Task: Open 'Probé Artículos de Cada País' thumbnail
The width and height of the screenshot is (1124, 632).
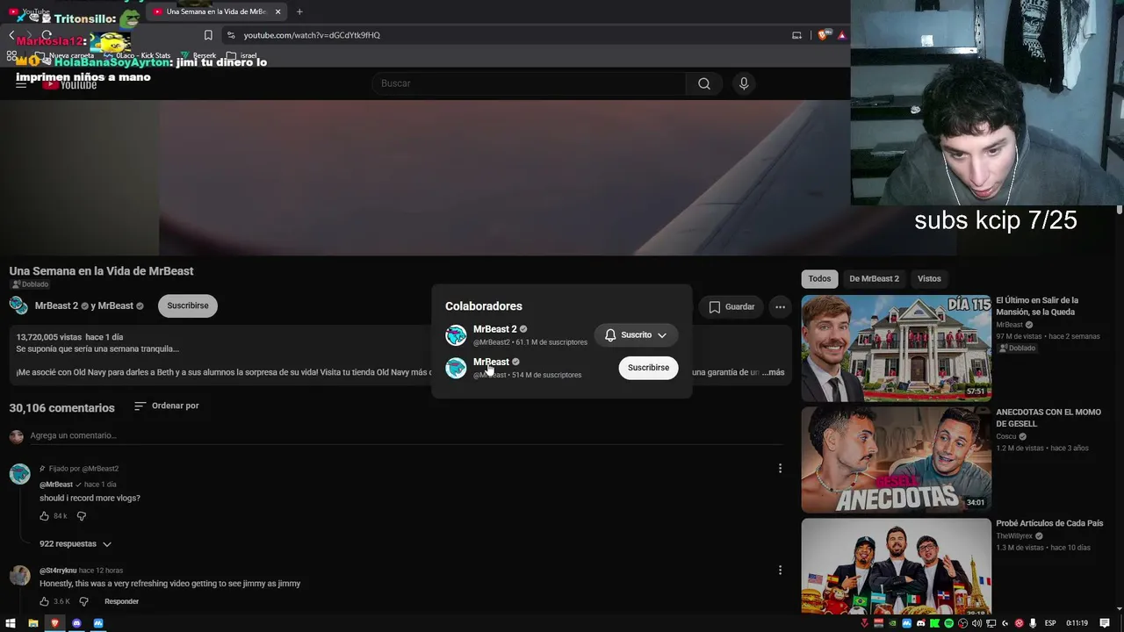Action: 896,566
